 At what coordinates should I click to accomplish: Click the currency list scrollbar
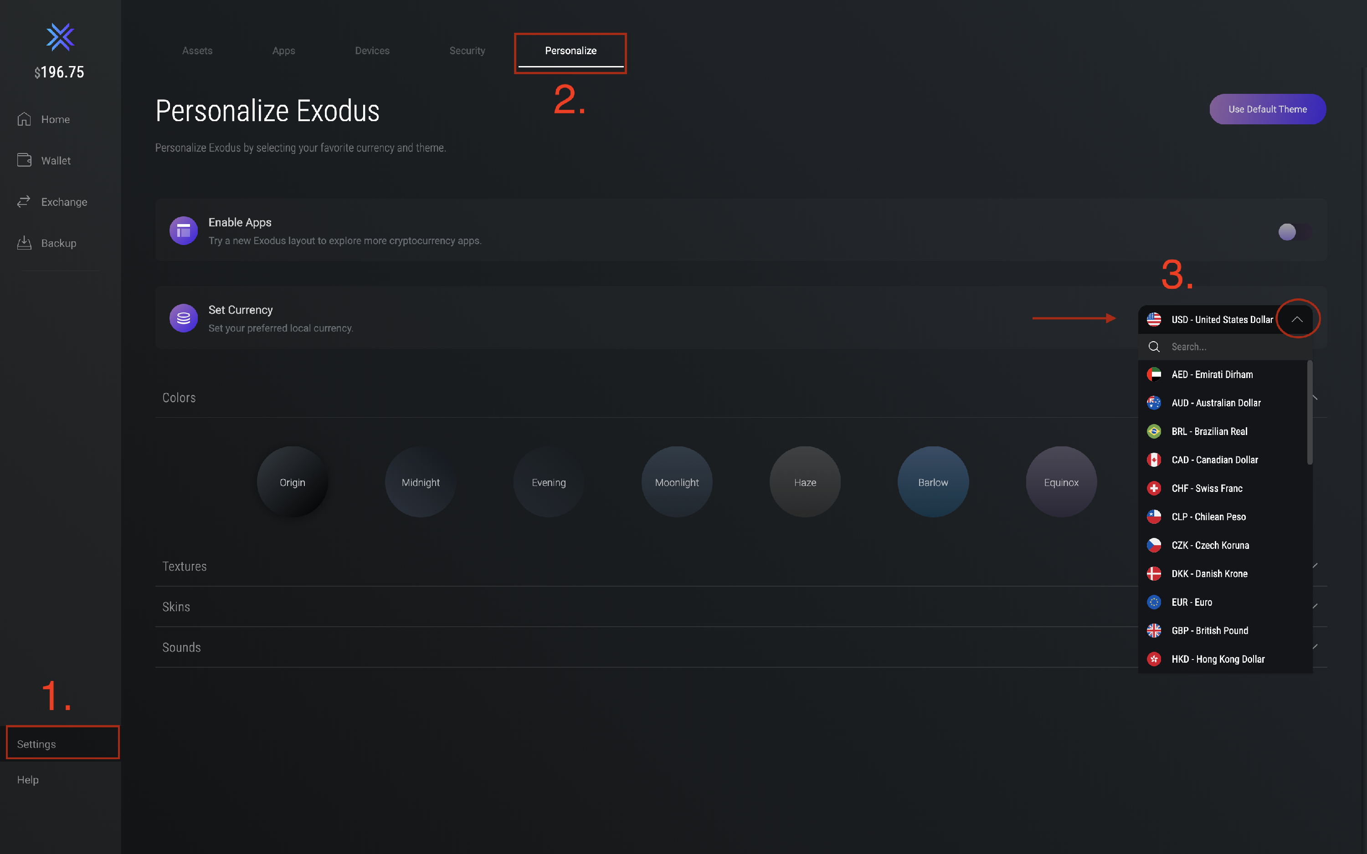(1310, 412)
